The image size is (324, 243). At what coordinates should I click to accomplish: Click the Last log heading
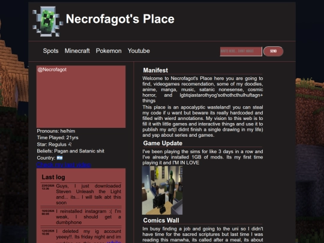tap(53, 177)
